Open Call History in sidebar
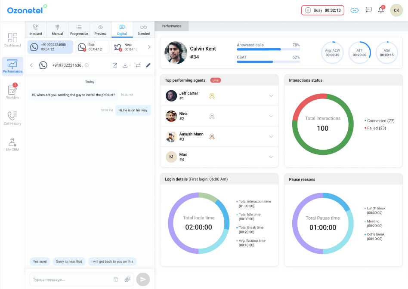 [x=12, y=117]
